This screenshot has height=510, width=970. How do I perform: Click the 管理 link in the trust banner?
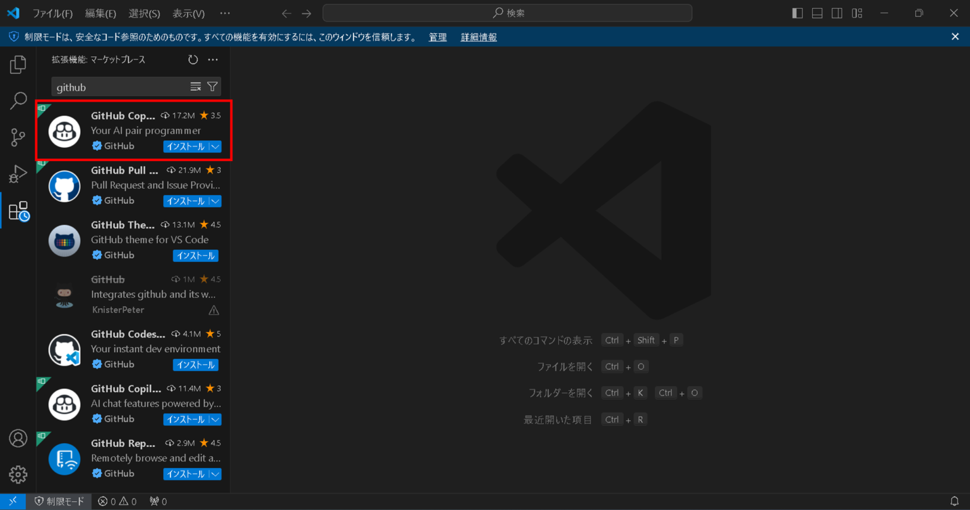click(x=437, y=37)
